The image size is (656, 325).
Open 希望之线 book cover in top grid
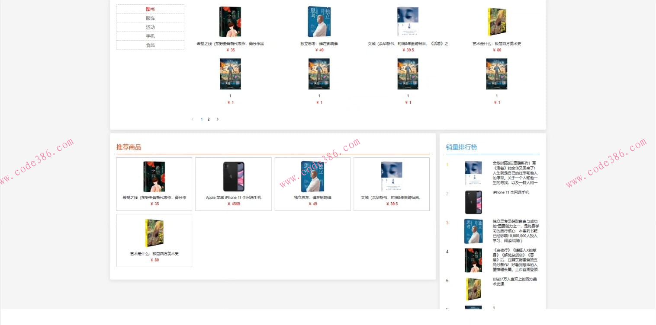click(x=230, y=22)
